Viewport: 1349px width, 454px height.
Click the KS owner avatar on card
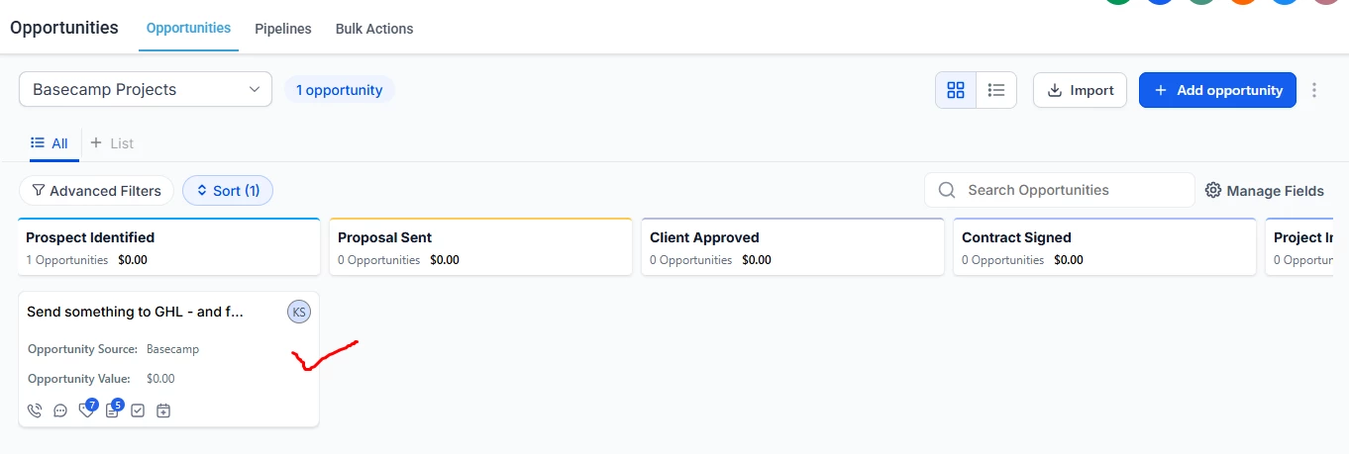(299, 312)
